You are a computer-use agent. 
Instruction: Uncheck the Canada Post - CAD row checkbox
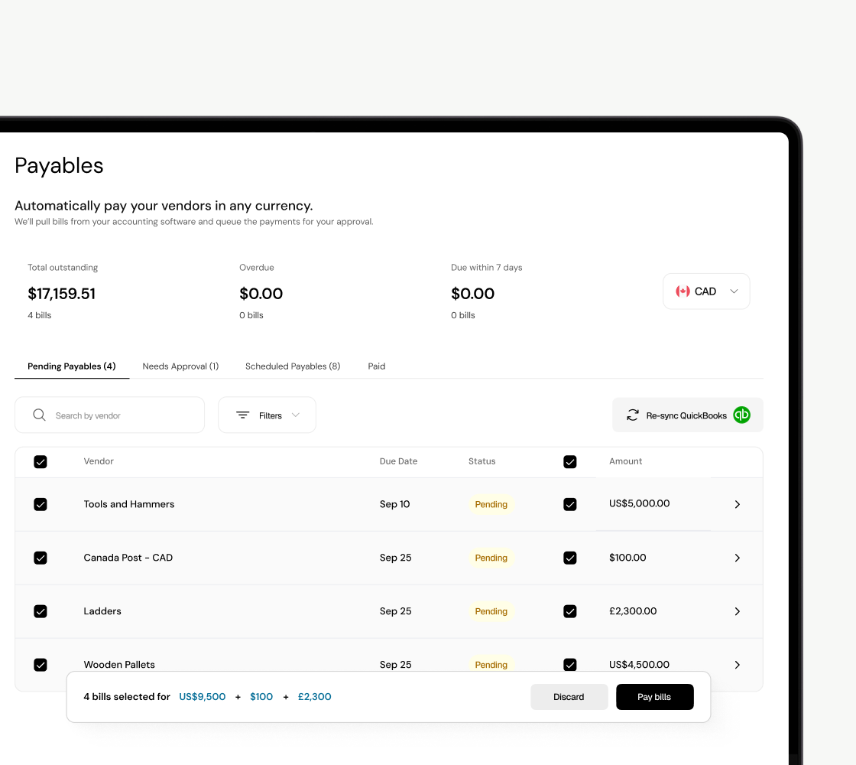41,558
